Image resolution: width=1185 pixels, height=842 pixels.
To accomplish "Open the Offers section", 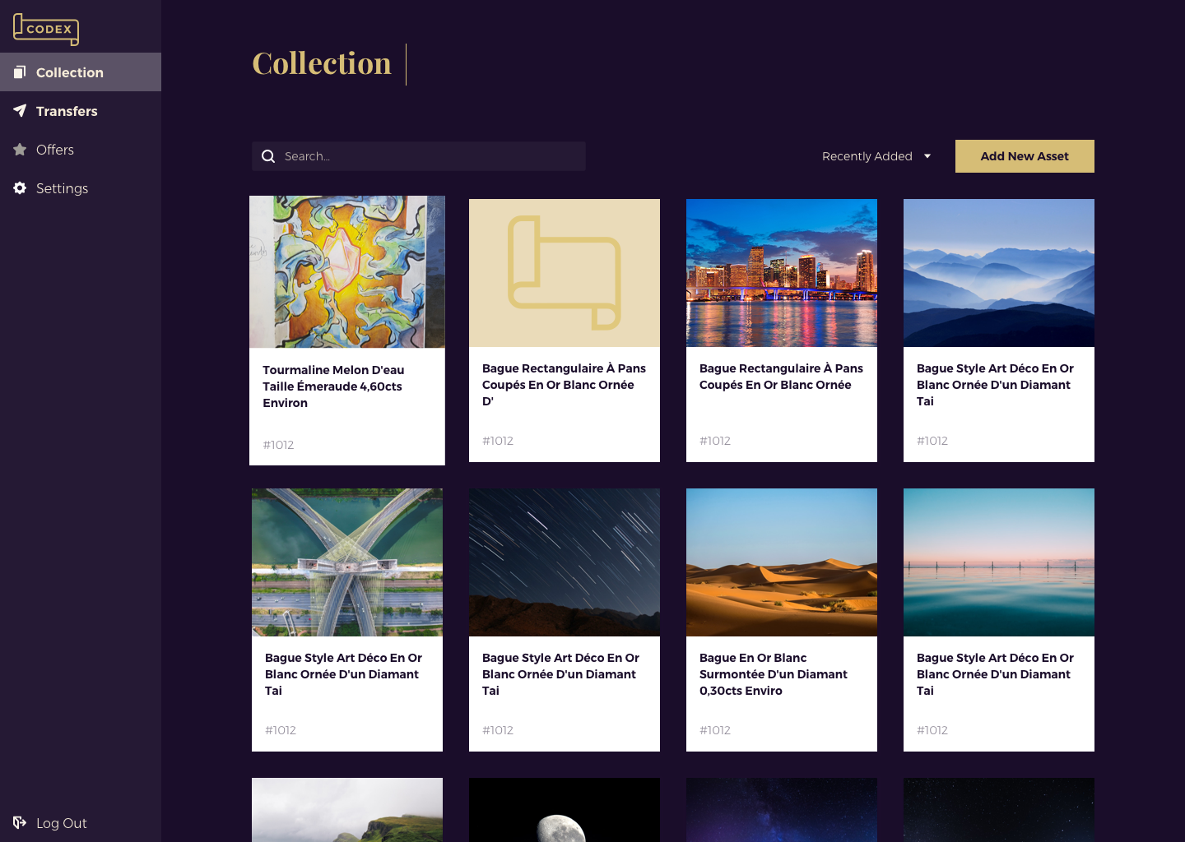I will (81, 150).
